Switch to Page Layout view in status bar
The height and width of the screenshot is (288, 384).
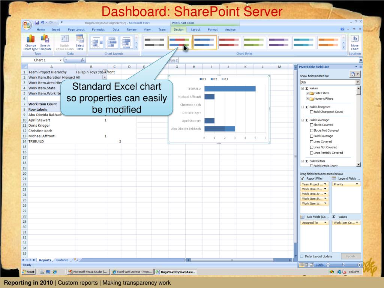[307, 265]
